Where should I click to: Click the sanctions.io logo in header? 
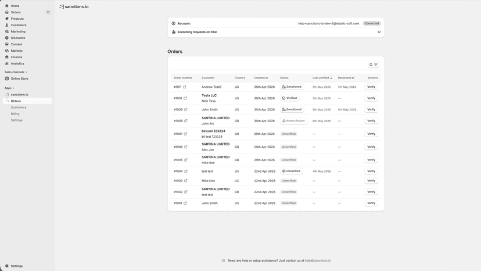(x=74, y=7)
